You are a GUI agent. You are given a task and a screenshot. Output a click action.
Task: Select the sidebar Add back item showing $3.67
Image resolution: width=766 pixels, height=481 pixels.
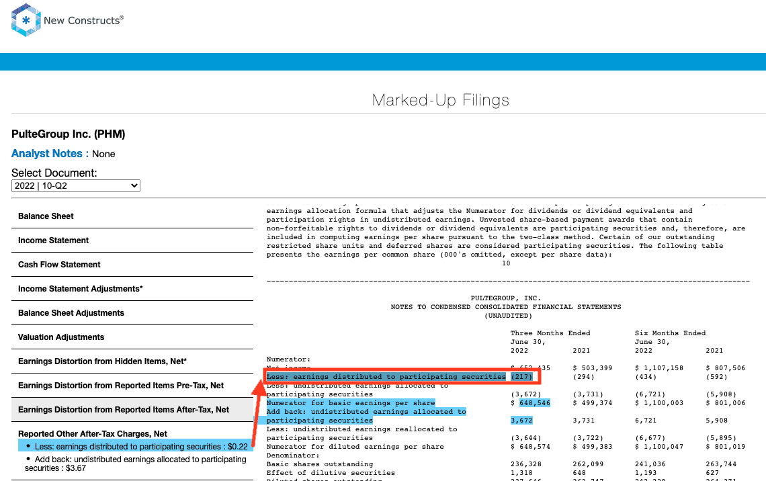click(135, 464)
